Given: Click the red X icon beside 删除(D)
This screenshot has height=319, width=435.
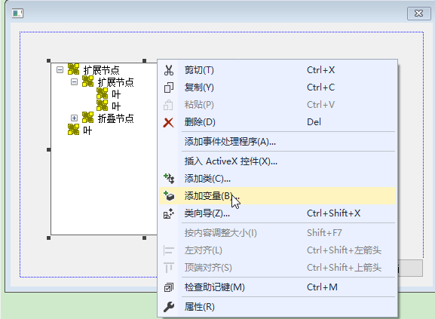Looking at the screenshot, I should pyautogui.click(x=168, y=122).
